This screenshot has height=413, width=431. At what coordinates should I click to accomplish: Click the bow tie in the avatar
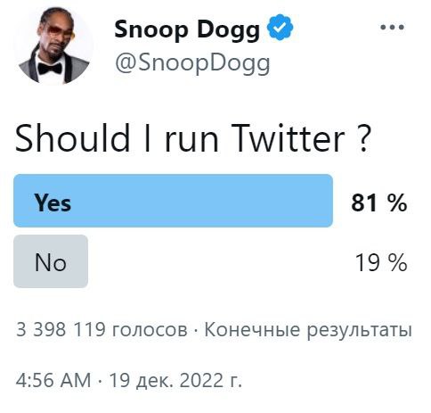50,68
